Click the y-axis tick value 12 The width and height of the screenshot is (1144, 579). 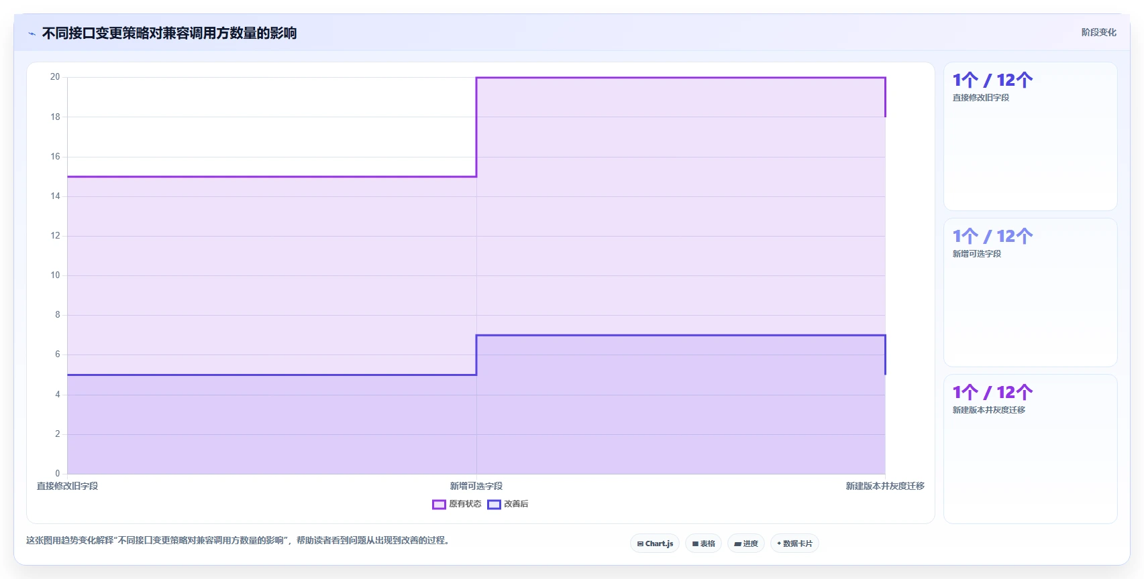[x=55, y=235]
